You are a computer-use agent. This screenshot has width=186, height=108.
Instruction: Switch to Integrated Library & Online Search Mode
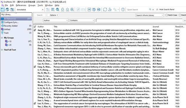(12, 10)
